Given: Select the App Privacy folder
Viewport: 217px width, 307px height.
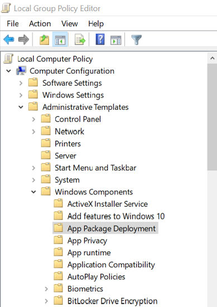Looking at the screenshot, I should click(x=87, y=241).
